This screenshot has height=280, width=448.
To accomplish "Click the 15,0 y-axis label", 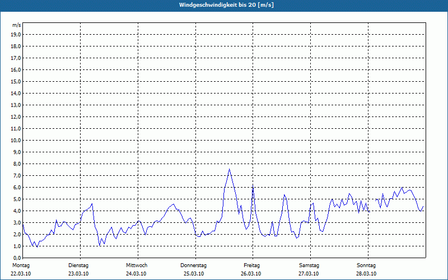I will (16, 81).
